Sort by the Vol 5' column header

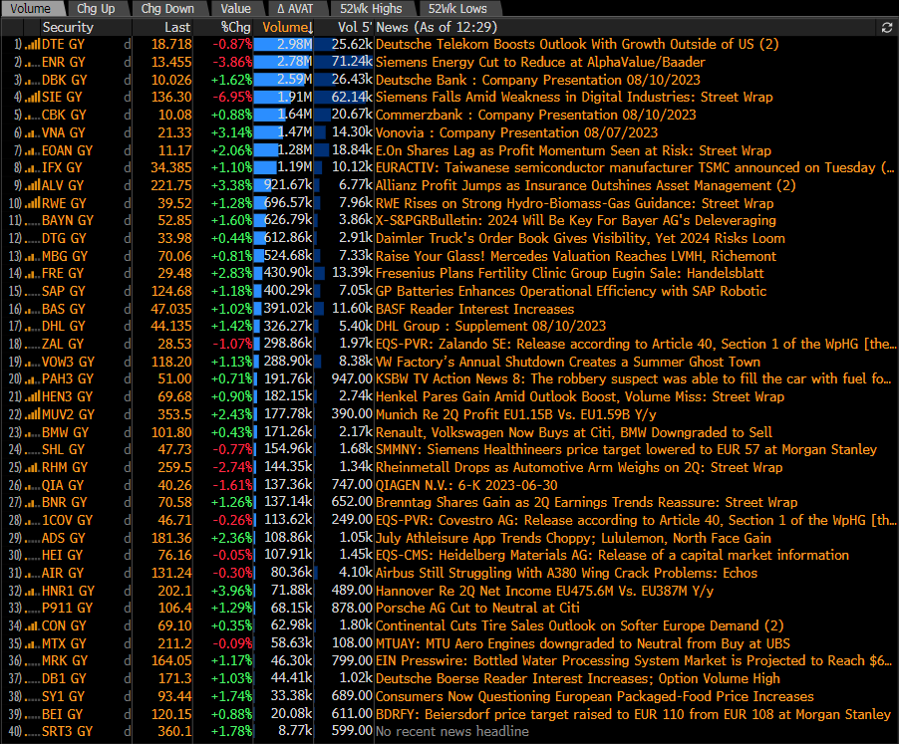tap(355, 28)
